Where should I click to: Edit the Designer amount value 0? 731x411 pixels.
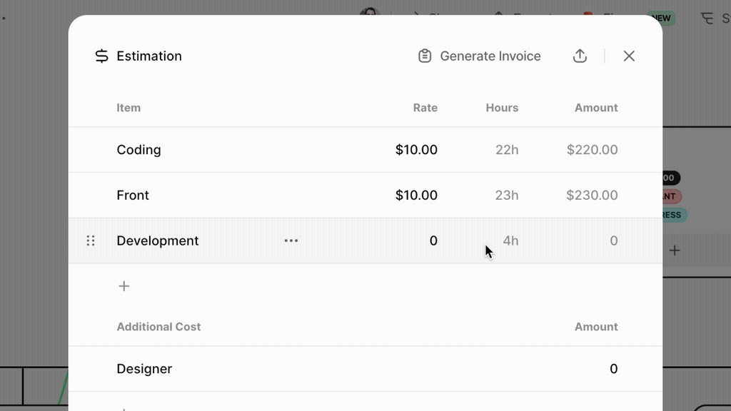[613, 369]
